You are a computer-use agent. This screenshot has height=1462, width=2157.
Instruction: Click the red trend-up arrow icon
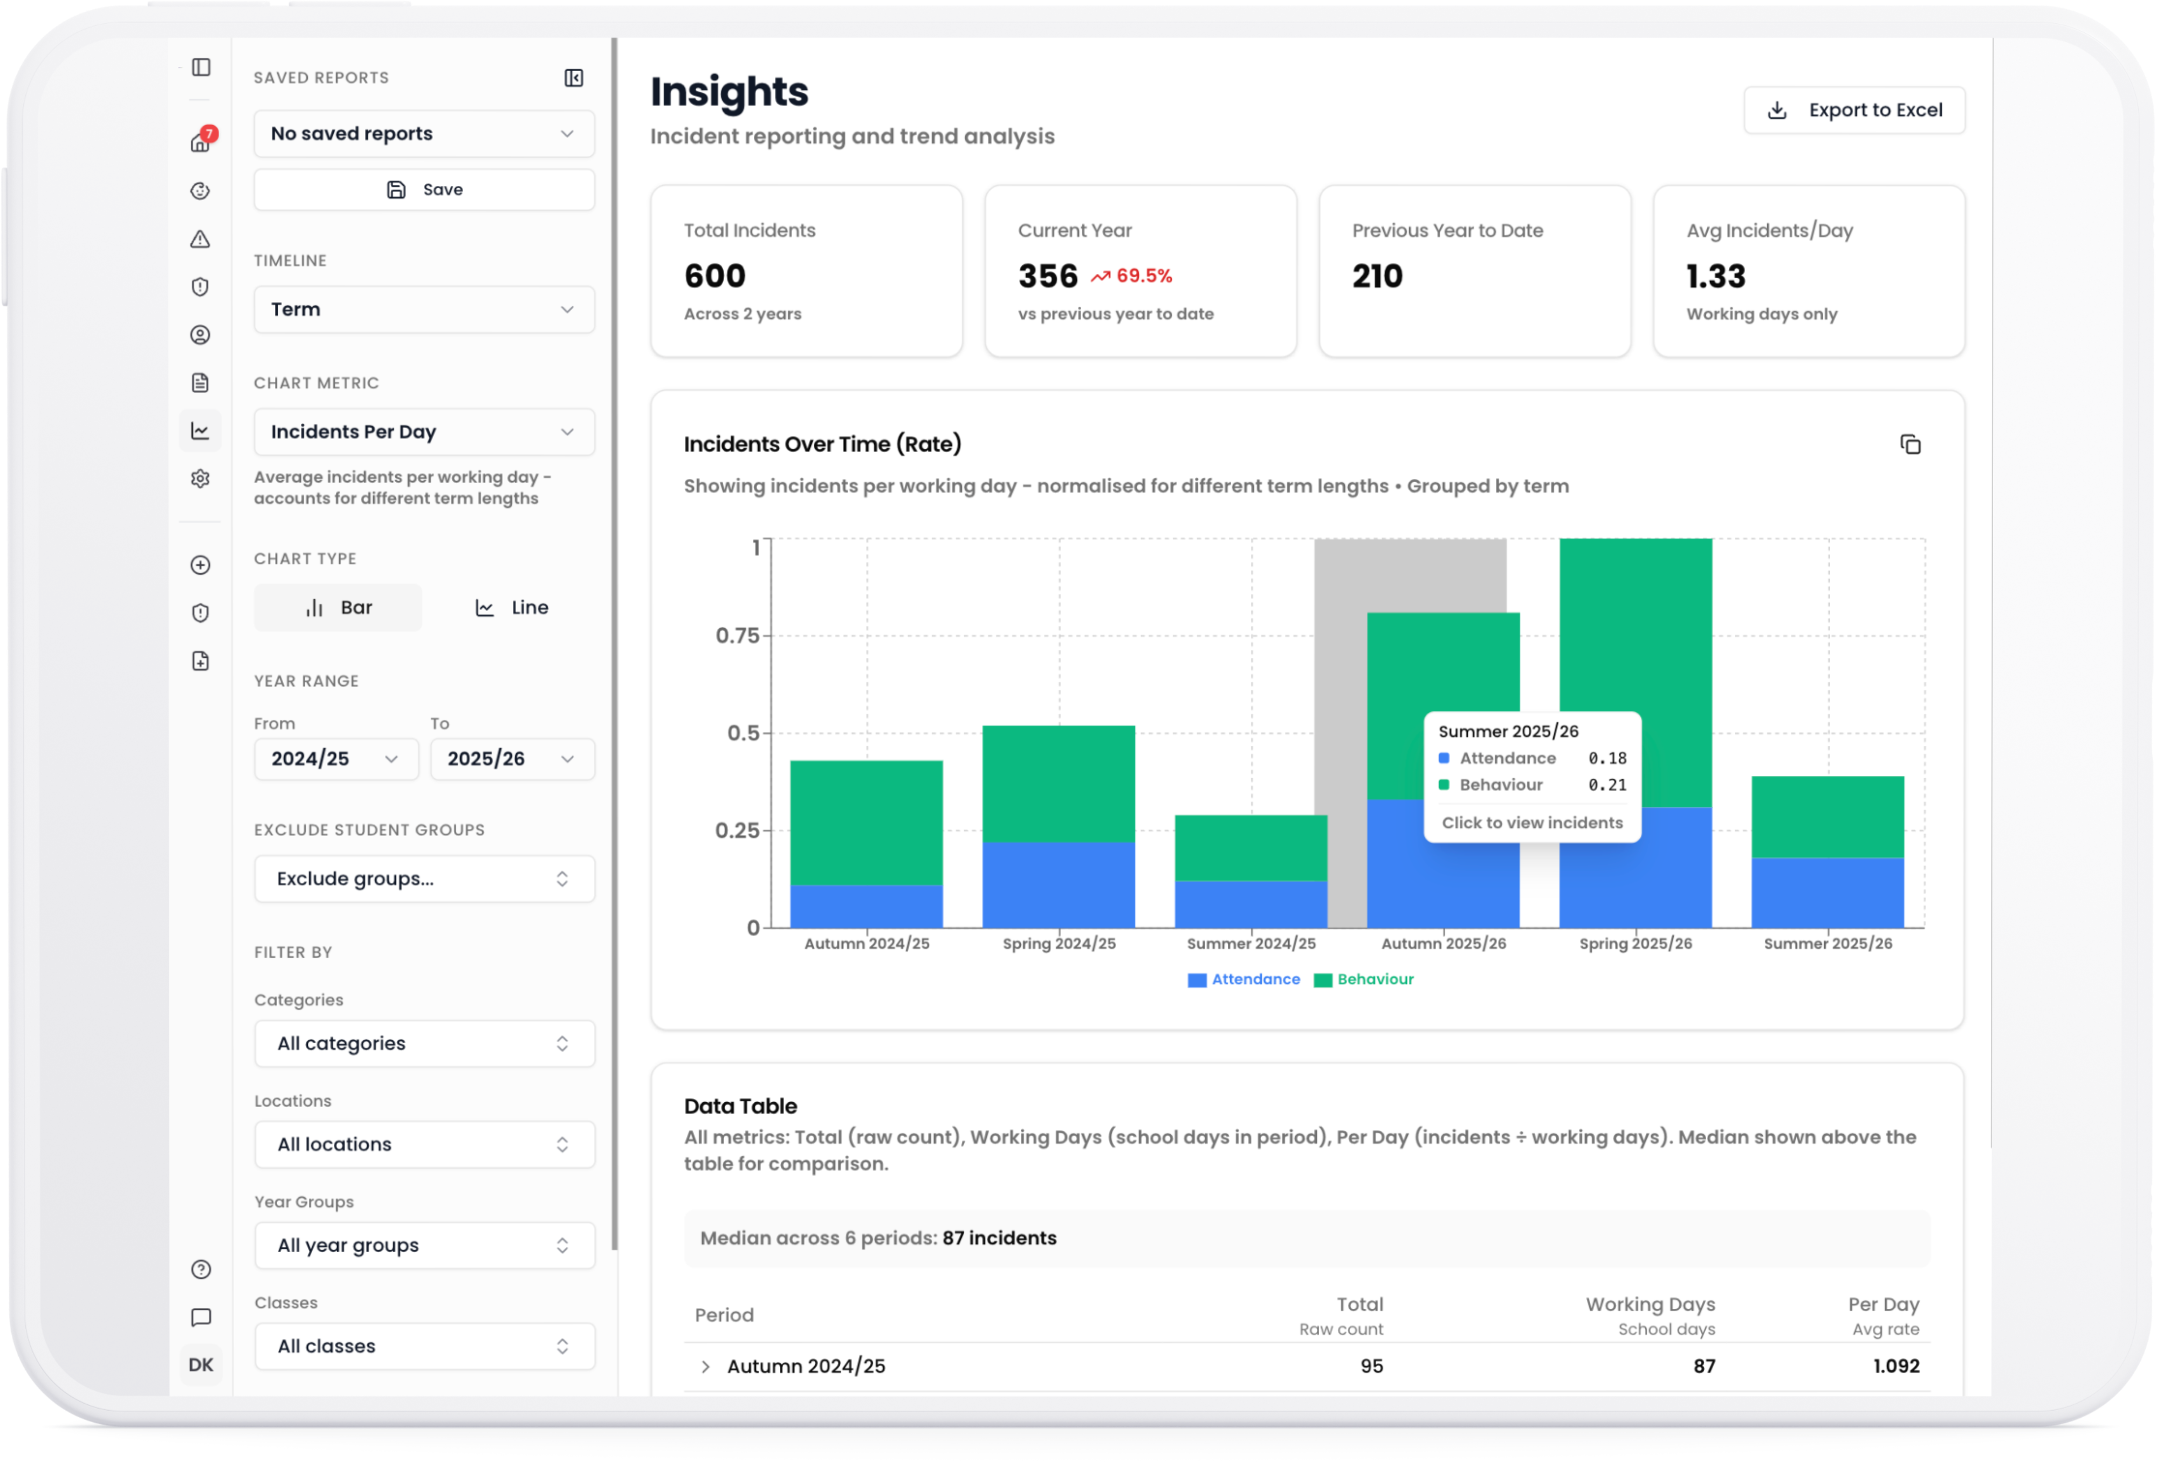coord(1100,277)
